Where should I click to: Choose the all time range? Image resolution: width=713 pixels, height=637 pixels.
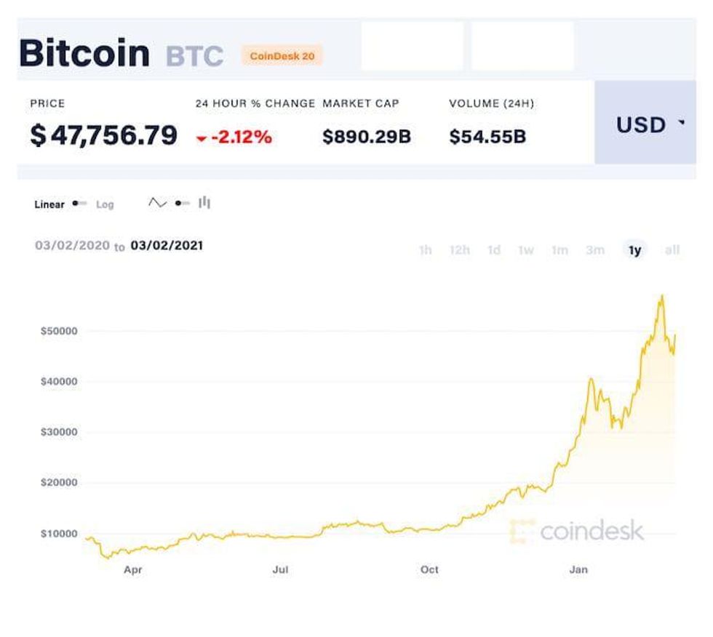[672, 250]
